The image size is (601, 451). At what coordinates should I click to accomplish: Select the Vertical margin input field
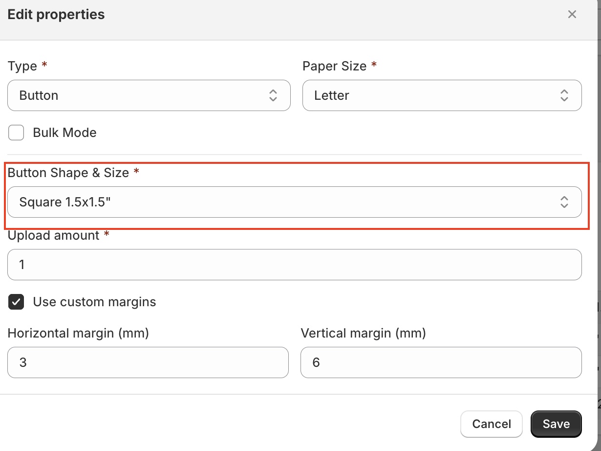[441, 362]
